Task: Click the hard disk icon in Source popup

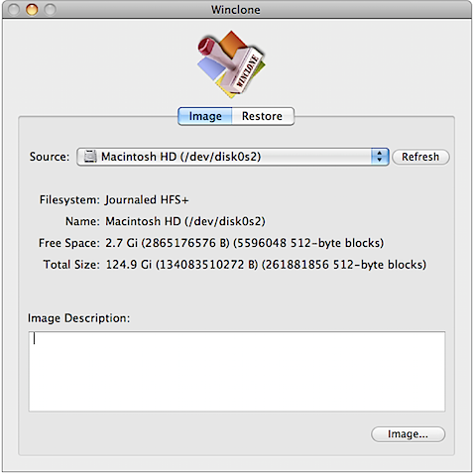Action: tap(90, 157)
